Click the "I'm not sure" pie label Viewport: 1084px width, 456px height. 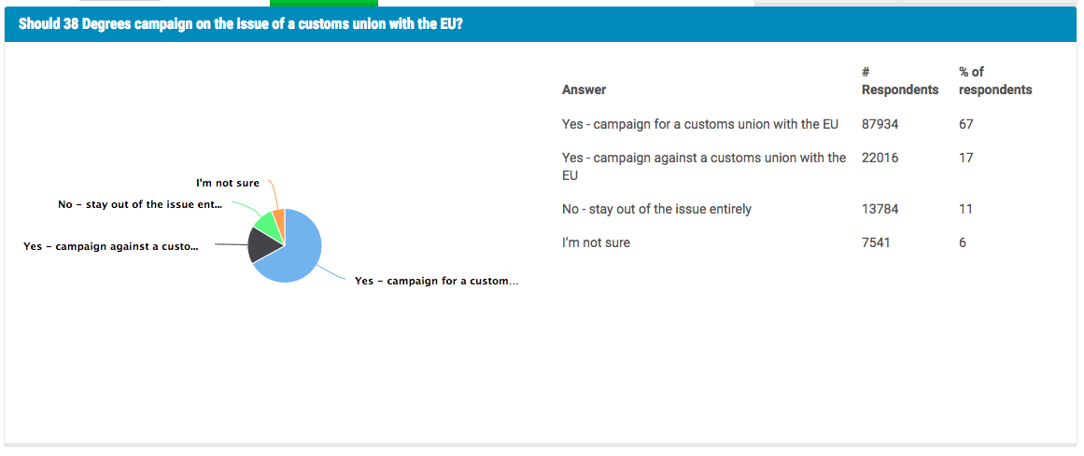[228, 184]
